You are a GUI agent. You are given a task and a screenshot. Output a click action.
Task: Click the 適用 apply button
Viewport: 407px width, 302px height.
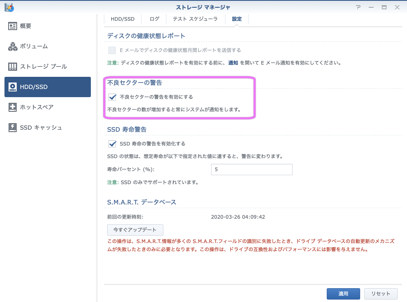click(x=343, y=293)
